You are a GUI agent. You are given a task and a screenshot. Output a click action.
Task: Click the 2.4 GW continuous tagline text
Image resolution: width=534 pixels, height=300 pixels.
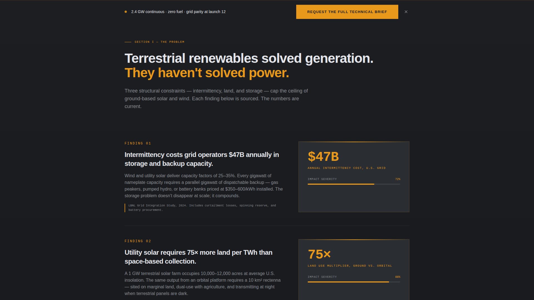178,12
